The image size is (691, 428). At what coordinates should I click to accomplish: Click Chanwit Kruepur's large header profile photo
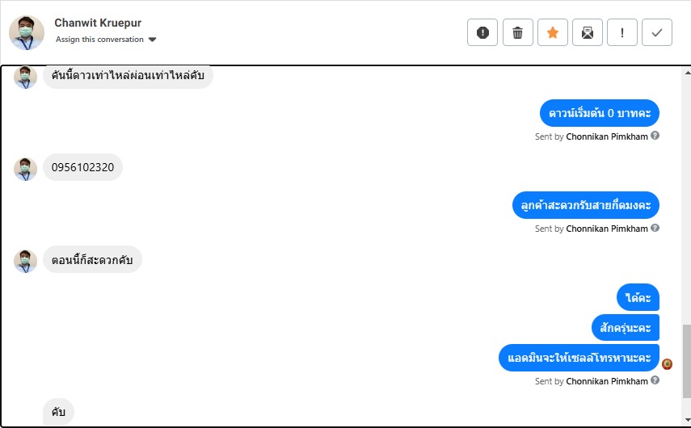27,32
